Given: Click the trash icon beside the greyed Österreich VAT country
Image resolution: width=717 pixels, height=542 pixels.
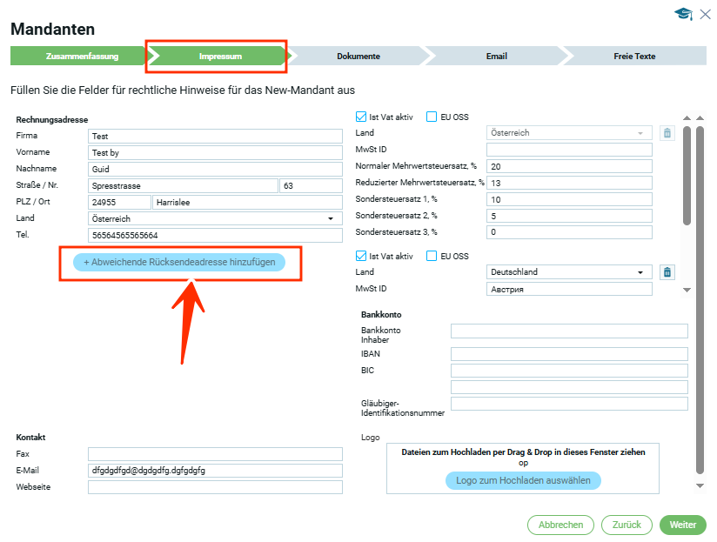Looking at the screenshot, I should 667,133.
